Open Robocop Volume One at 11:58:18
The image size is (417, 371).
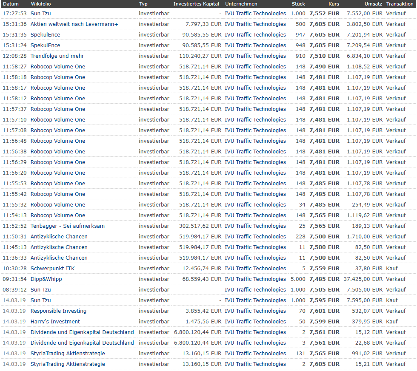(x=58, y=77)
